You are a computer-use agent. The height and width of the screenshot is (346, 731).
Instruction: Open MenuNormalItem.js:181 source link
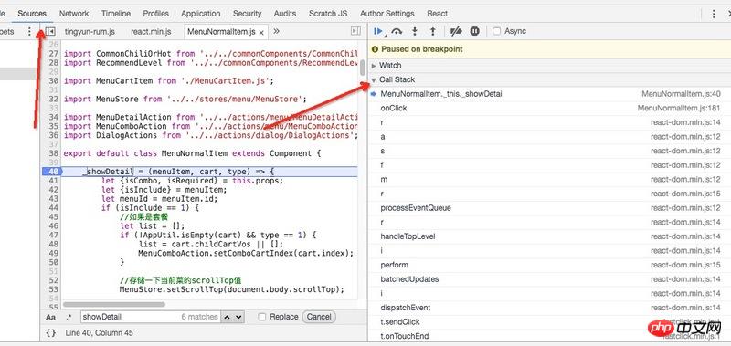point(679,109)
